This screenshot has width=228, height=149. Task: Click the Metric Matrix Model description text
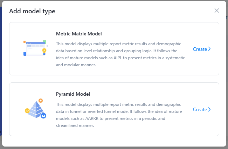[x=118, y=54]
